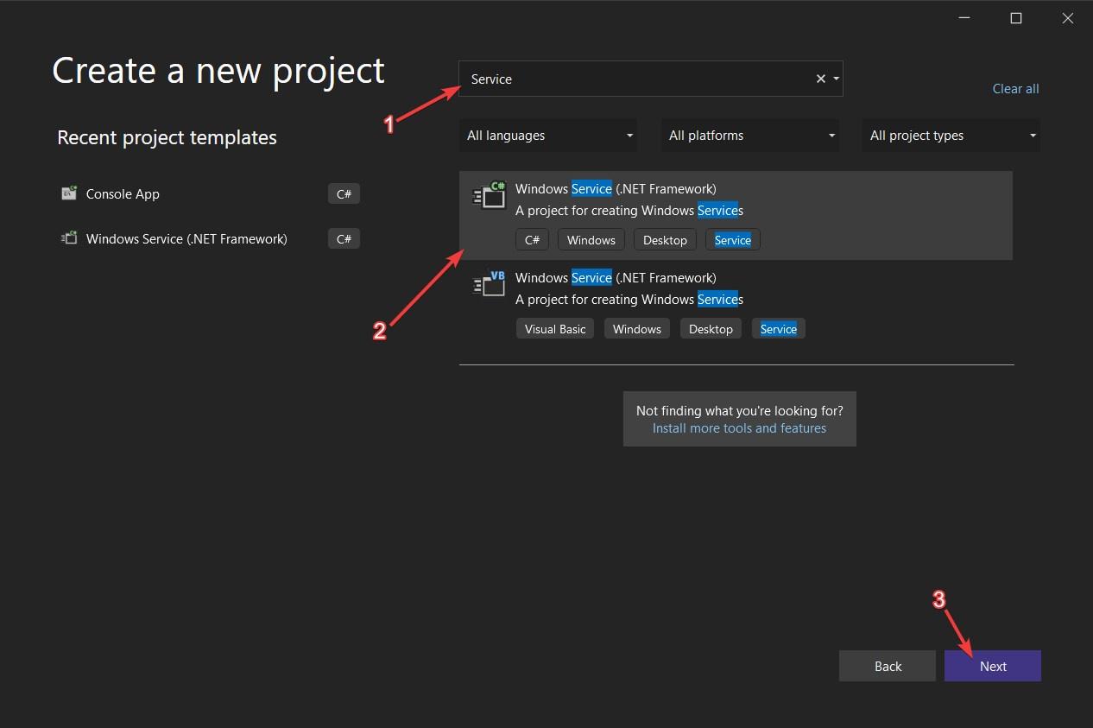Open the search history dropdown arrow
Screen dimensions: 1093x728
tap(835, 79)
